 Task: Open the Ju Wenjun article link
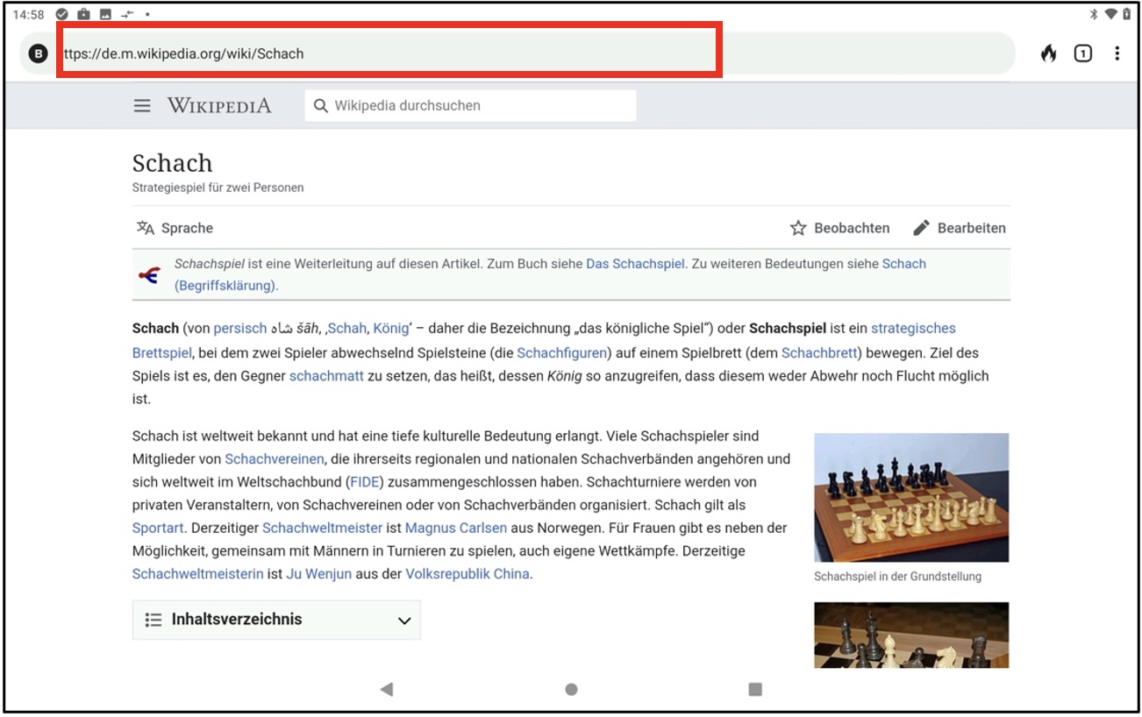pos(318,574)
